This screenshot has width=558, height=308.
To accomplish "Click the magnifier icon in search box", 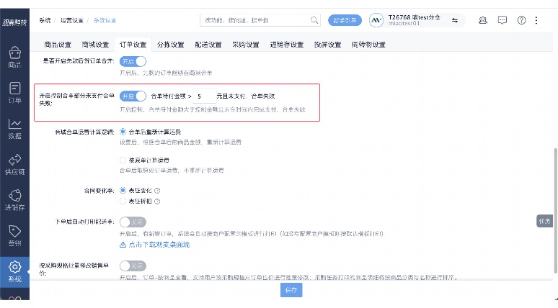I will [x=314, y=20].
